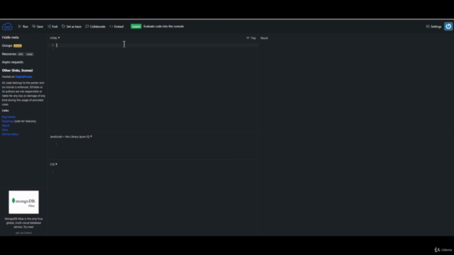Viewport: 454px width, 255px height.
Task: Click the MongoDB Atlas ad description text
Action: point(23,223)
